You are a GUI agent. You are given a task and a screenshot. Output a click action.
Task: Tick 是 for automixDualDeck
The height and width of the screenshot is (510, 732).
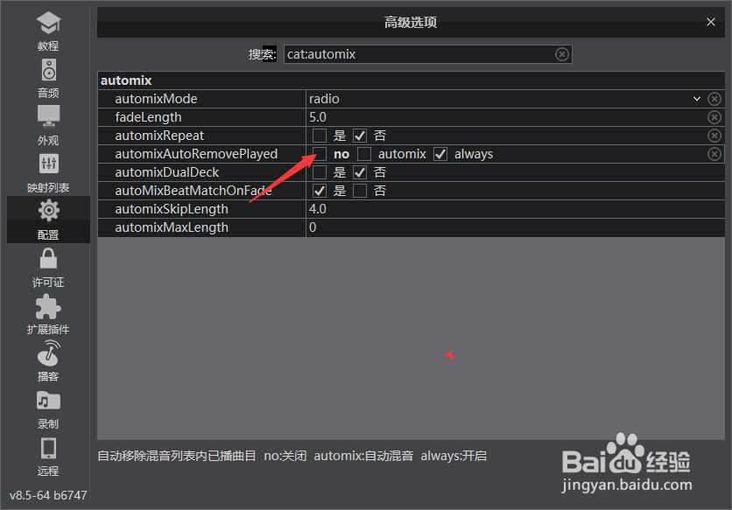(320, 172)
